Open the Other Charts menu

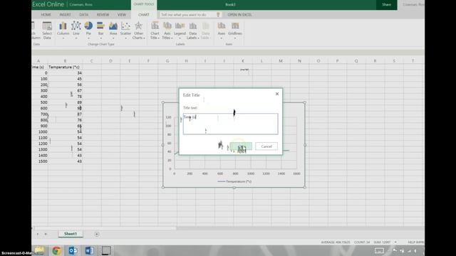(138, 30)
